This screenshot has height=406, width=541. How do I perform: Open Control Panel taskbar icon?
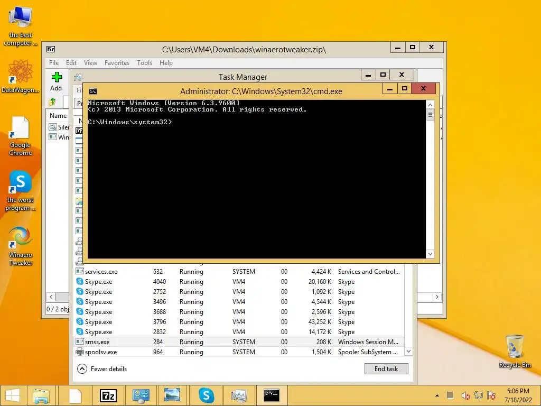pyautogui.click(x=141, y=395)
